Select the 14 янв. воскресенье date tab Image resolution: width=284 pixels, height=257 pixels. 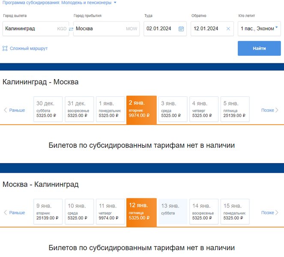[204, 212]
